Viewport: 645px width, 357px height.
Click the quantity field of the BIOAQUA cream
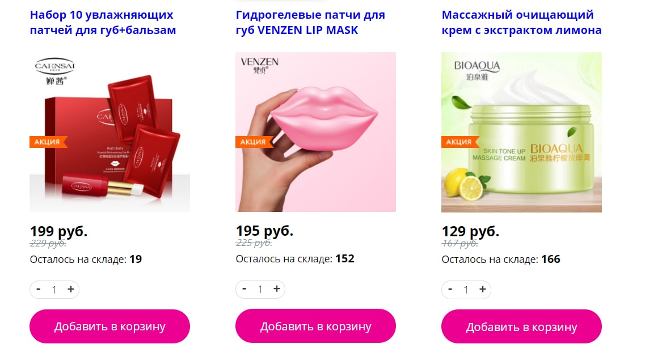point(466,290)
